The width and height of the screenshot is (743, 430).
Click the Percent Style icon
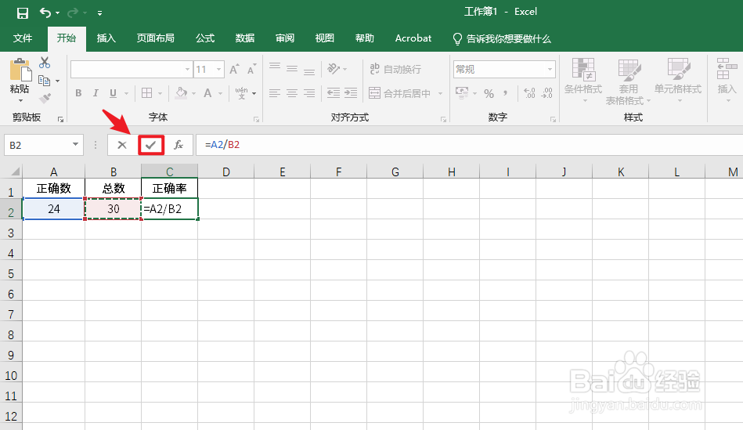(x=489, y=93)
